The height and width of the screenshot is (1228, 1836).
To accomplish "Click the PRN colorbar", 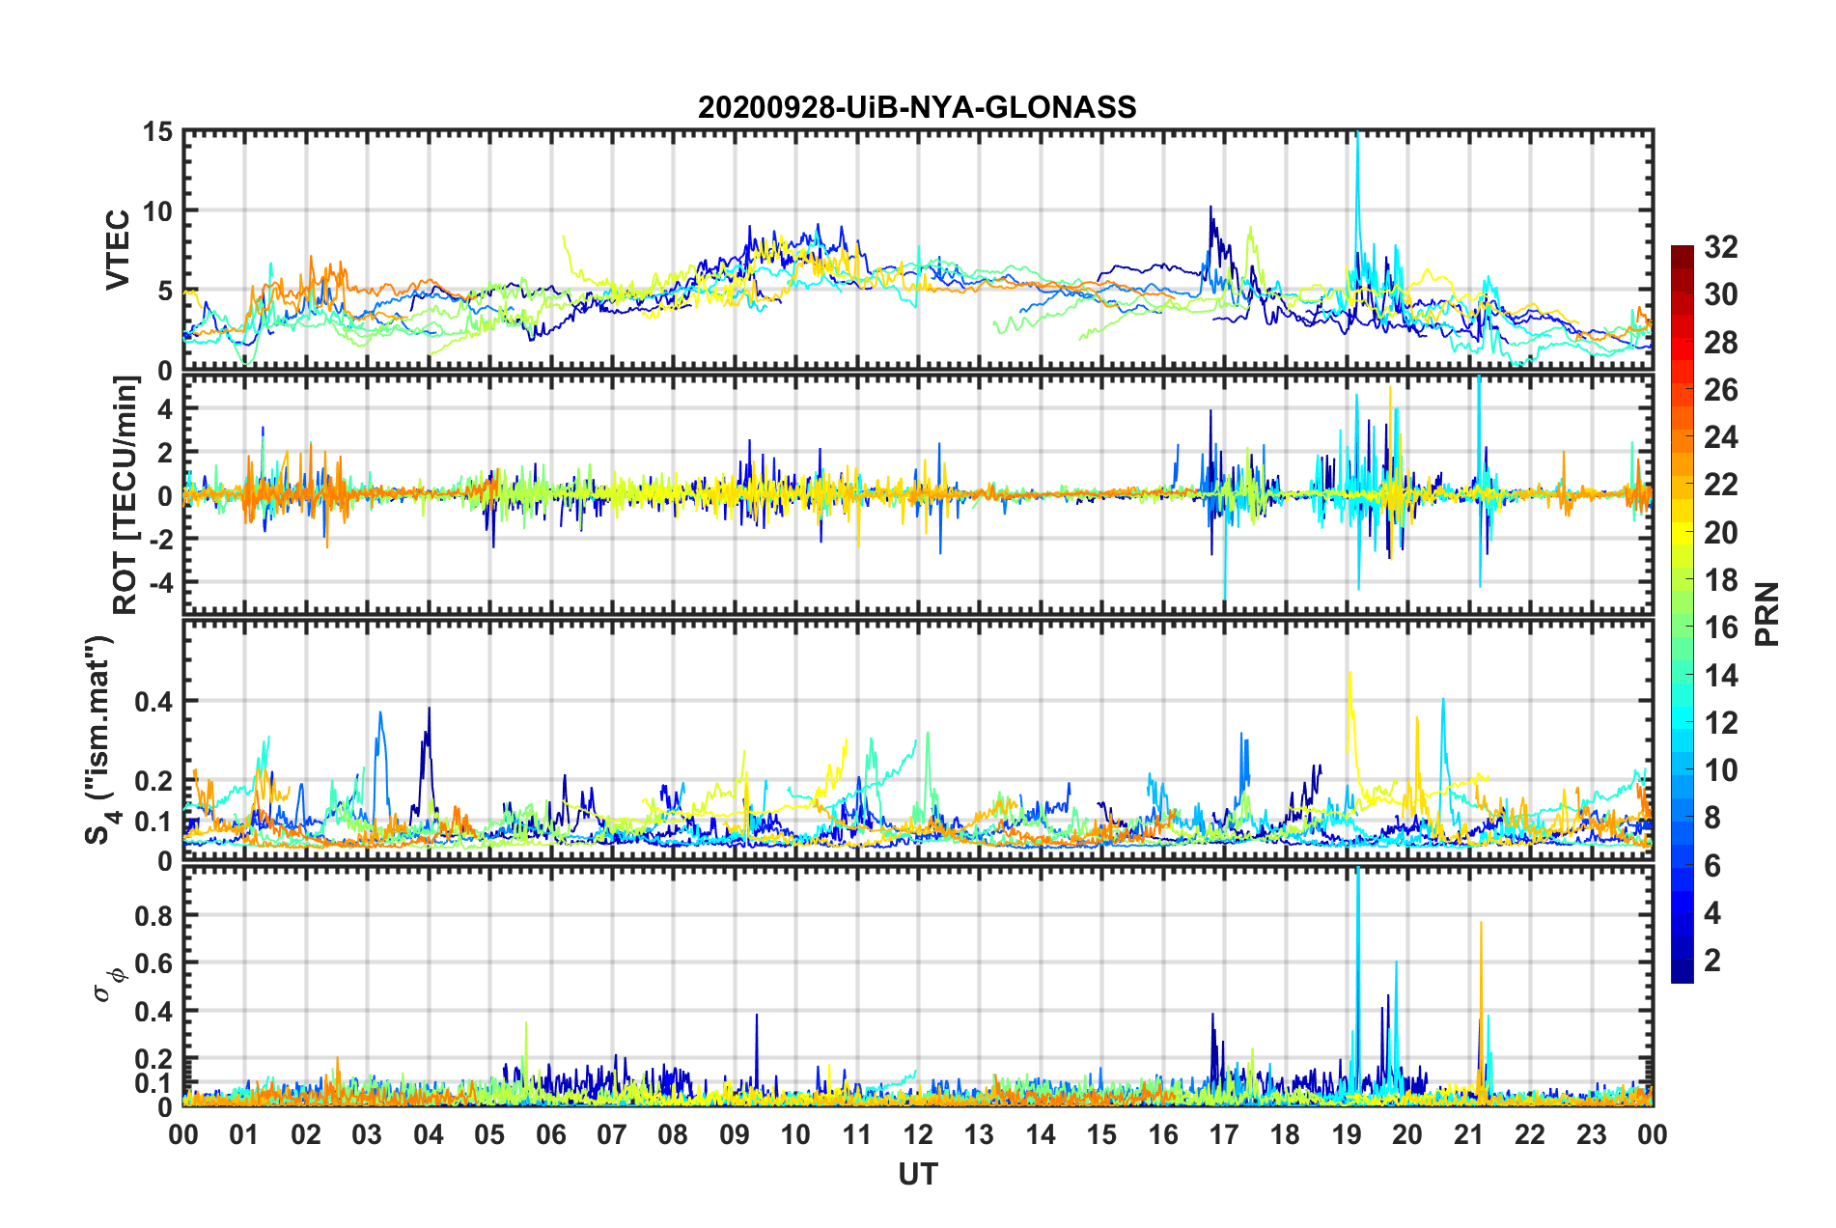I will (x=1682, y=614).
